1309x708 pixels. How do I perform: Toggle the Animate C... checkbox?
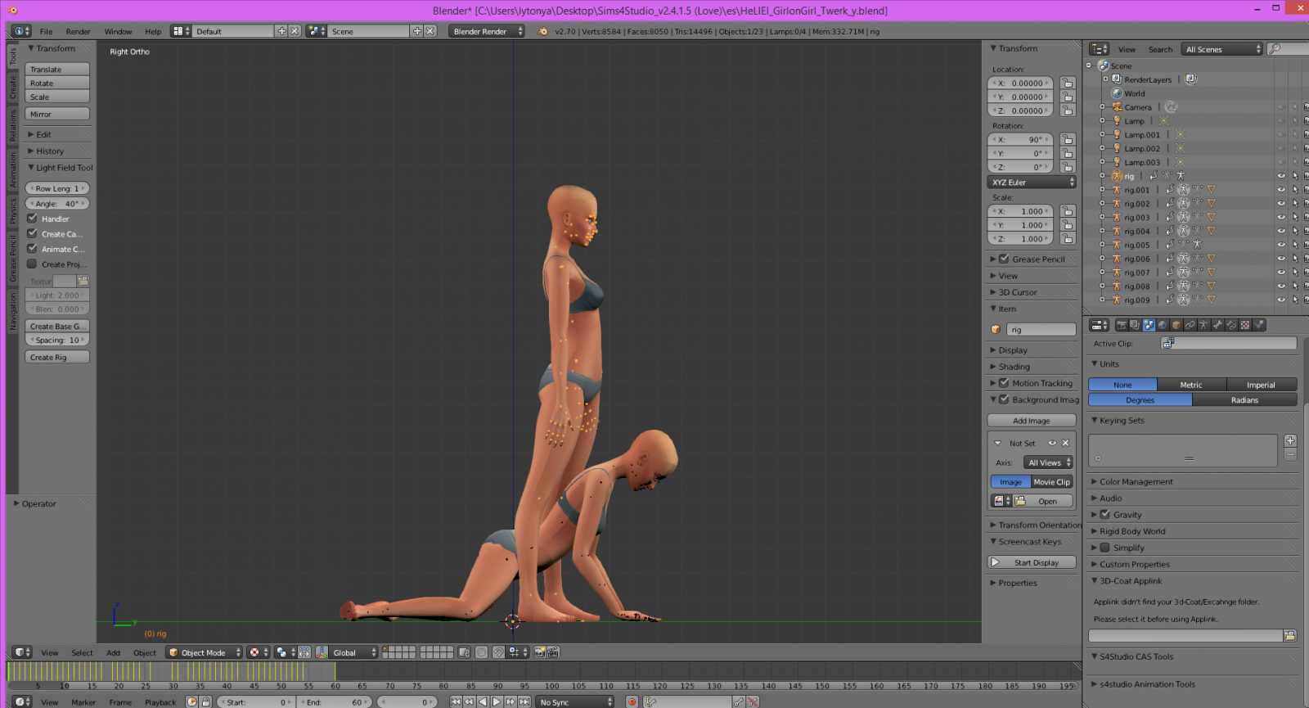(x=32, y=248)
